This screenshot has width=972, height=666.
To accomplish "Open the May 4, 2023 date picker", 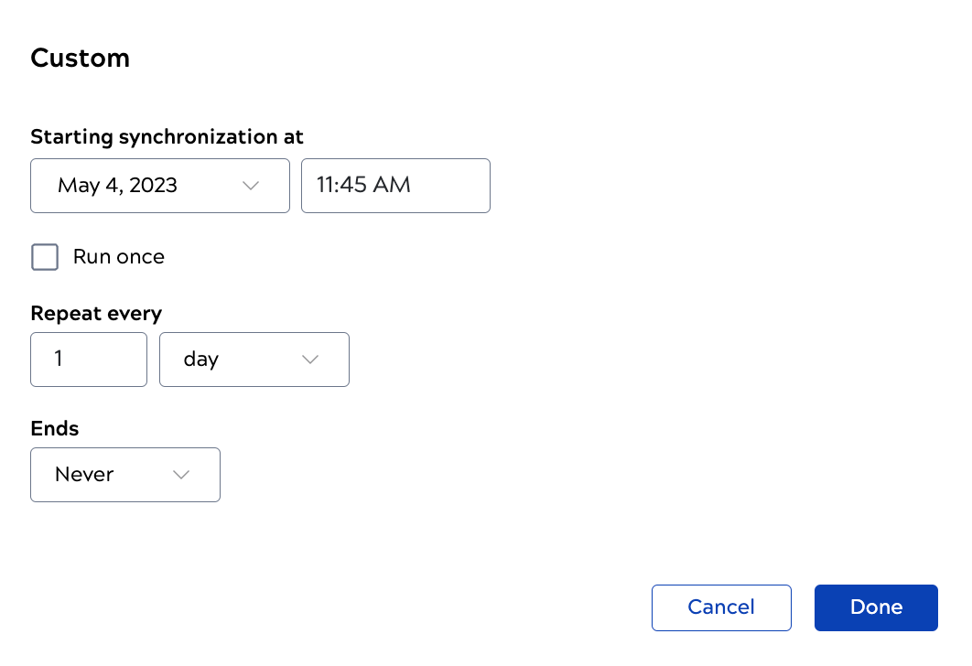I will [x=159, y=186].
